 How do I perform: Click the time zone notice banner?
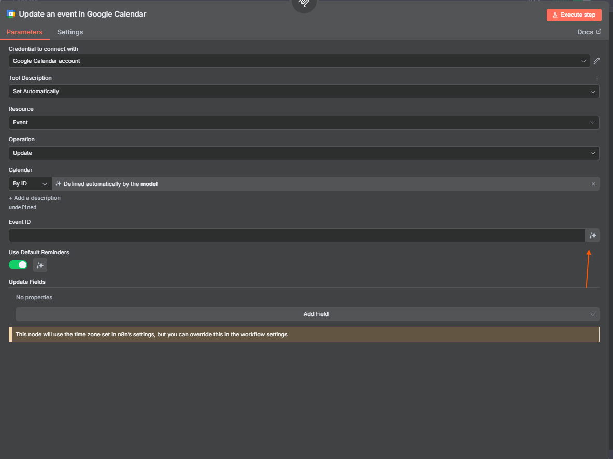click(304, 335)
